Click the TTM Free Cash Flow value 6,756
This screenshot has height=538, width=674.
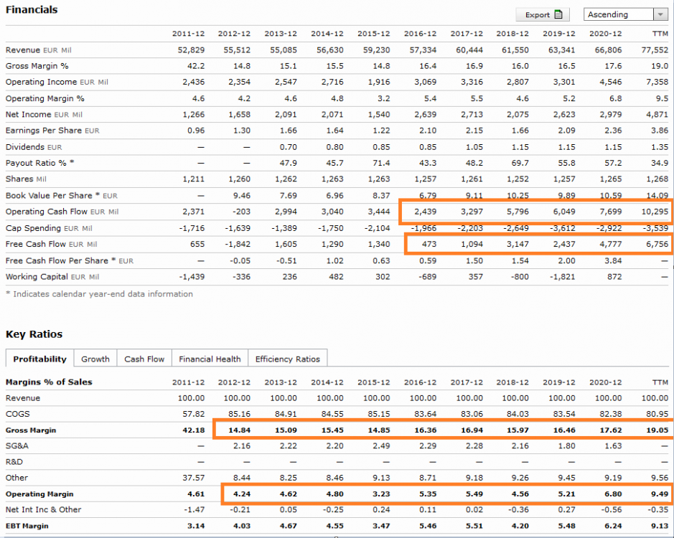[655, 244]
